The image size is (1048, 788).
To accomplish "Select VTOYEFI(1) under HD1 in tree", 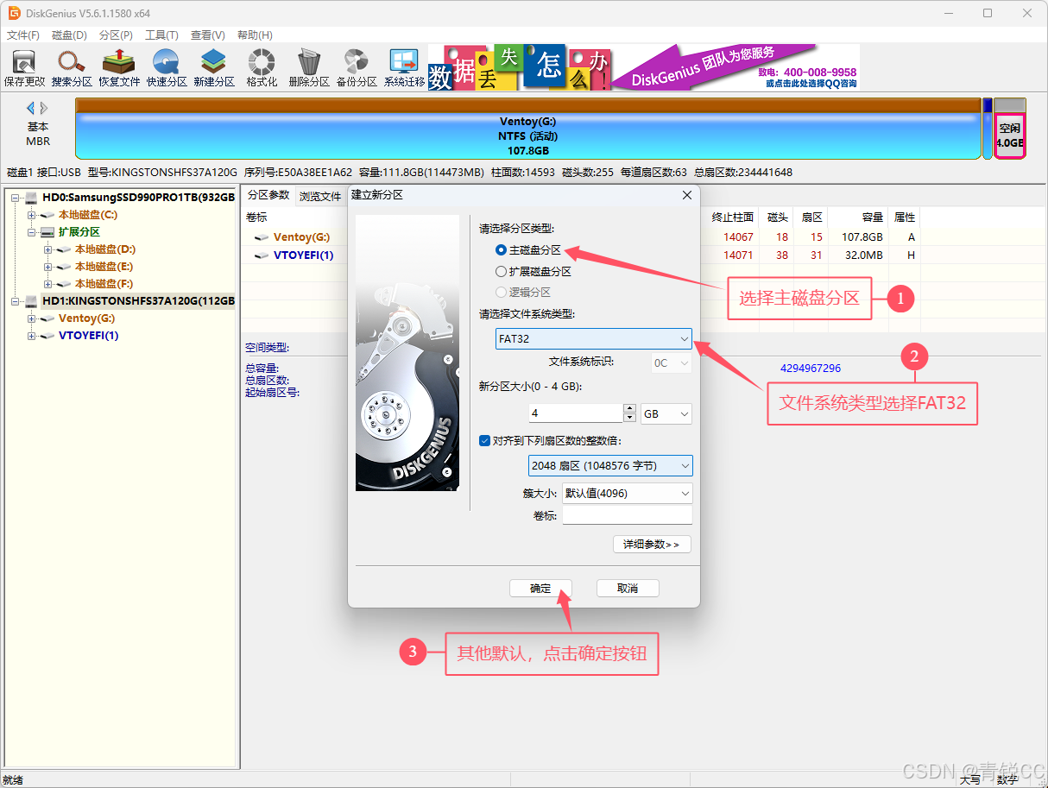I will pos(88,336).
